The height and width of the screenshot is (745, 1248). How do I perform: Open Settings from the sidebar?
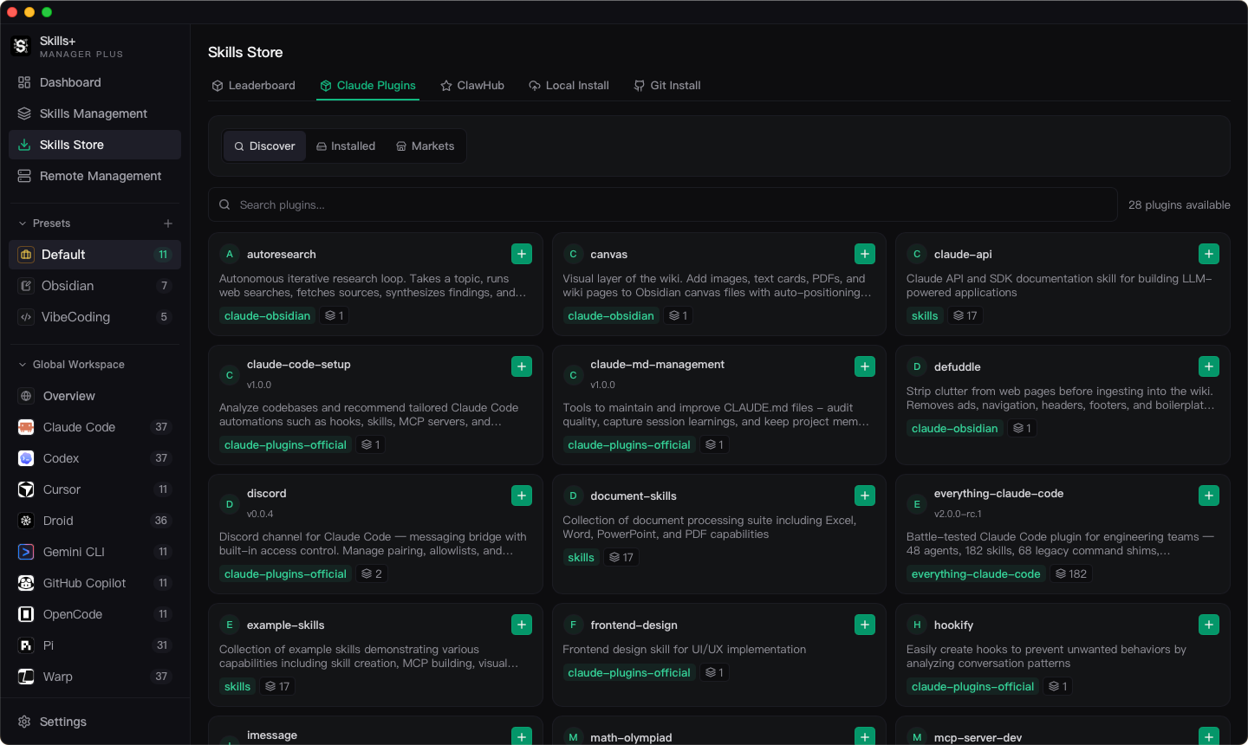point(94,722)
